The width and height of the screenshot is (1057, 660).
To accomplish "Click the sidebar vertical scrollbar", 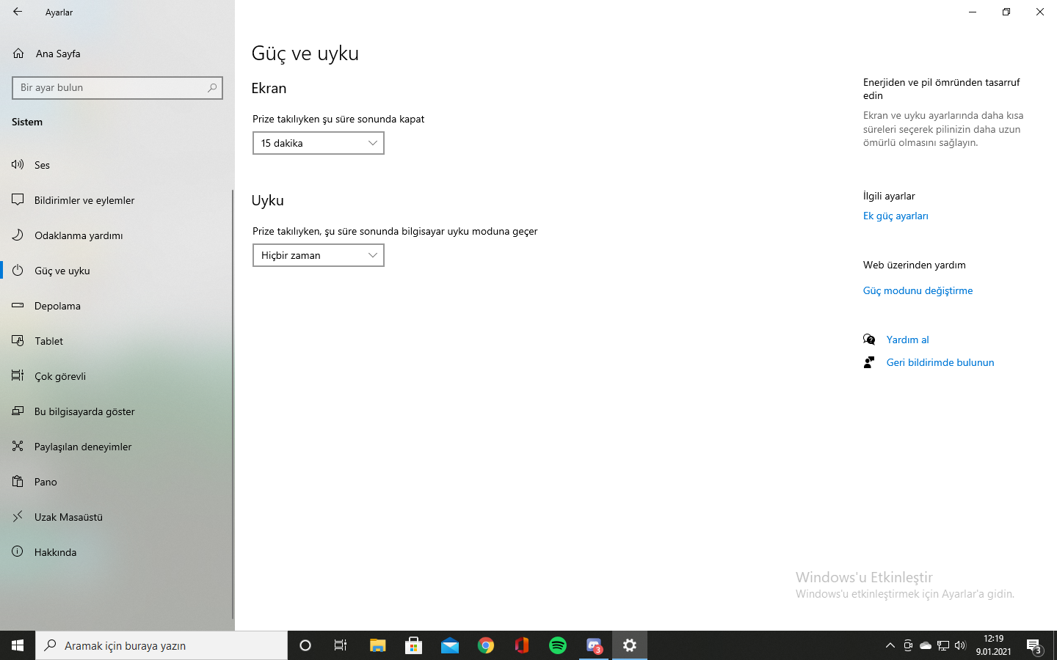I will (x=233, y=403).
